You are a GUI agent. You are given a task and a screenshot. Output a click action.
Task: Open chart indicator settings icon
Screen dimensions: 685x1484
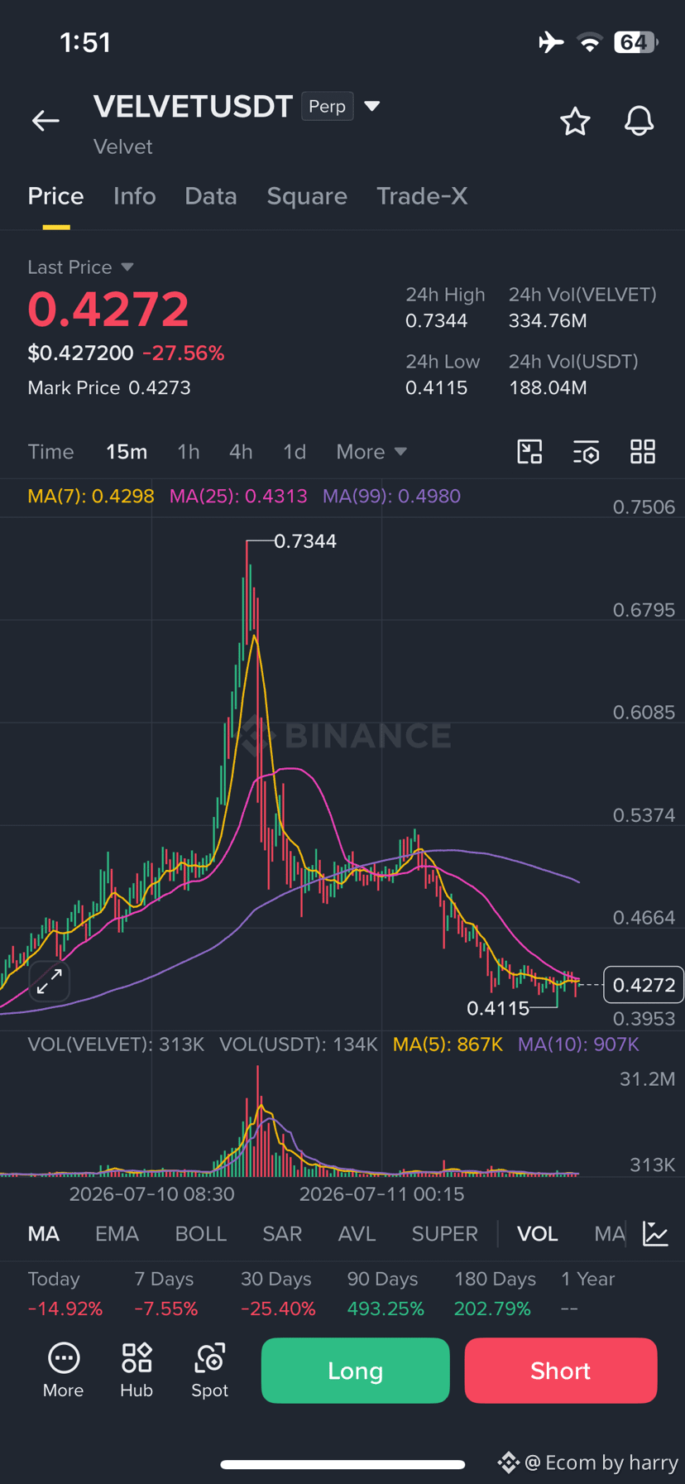(x=586, y=452)
